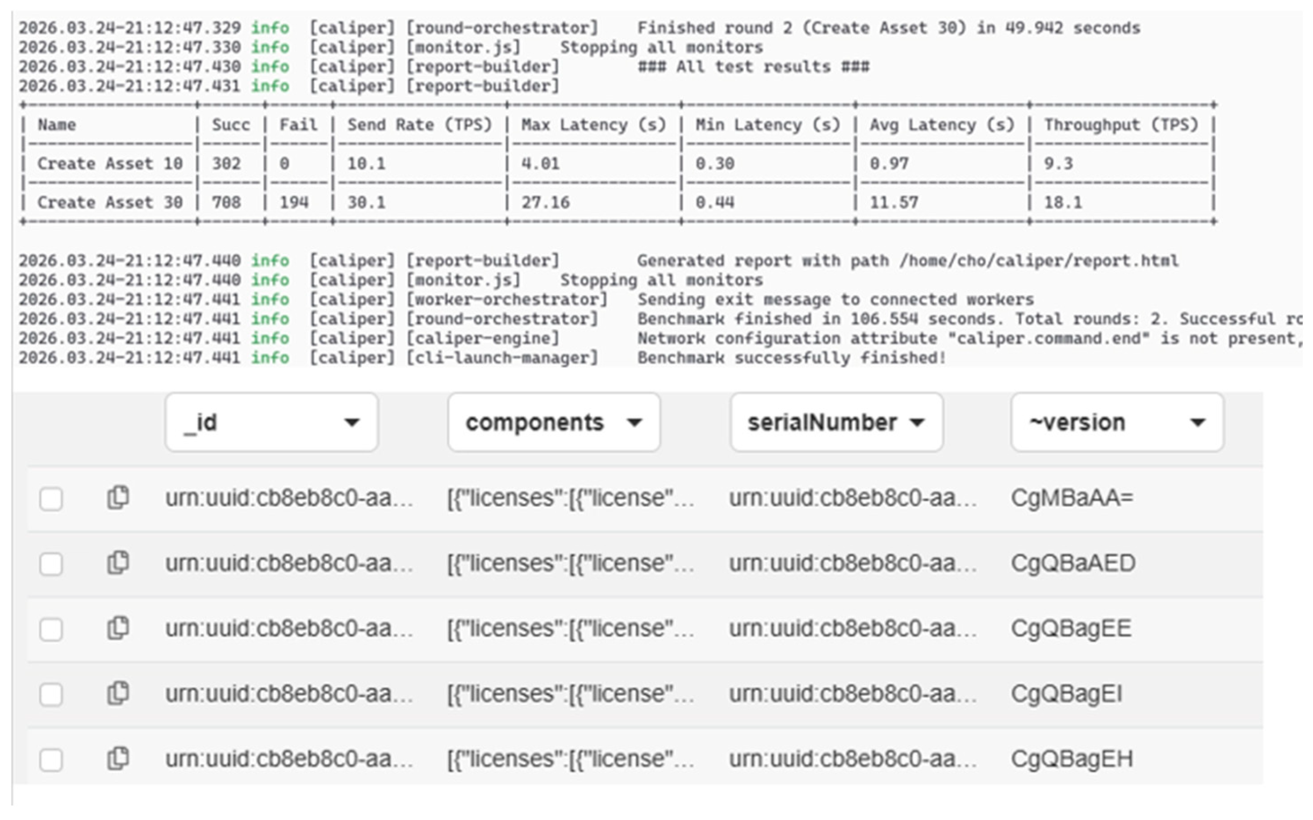Copy document in row CgQBagEH via copy icon
This screenshot has height=820, width=1313.
point(118,758)
